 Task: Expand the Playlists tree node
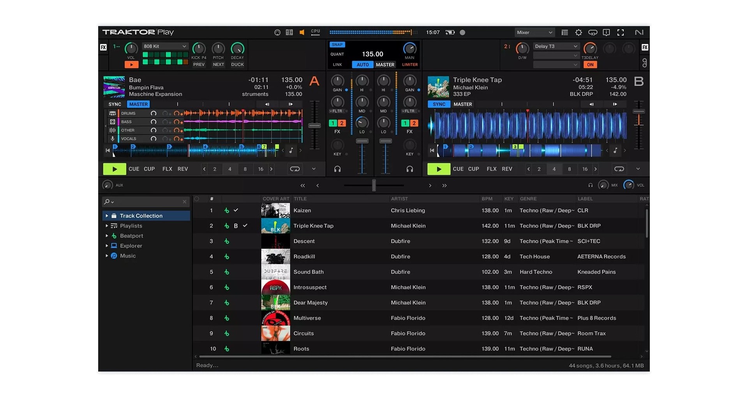point(107,226)
